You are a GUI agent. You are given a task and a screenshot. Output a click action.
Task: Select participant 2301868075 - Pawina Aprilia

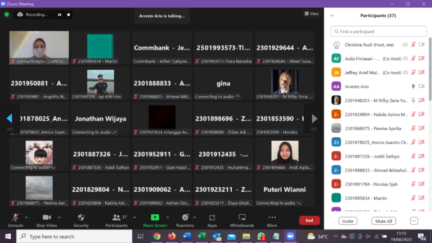[379, 128]
